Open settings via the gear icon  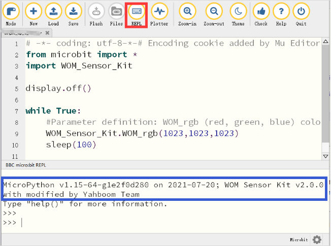tap(317, 240)
